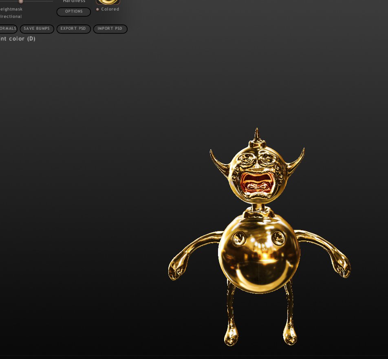Screen dimensions: 388x359
Task: Click IMPORT PSD button
Action: click(x=110, y=29)
